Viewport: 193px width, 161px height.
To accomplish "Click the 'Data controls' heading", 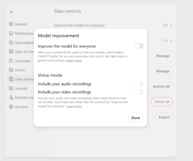I will point(67,11).
